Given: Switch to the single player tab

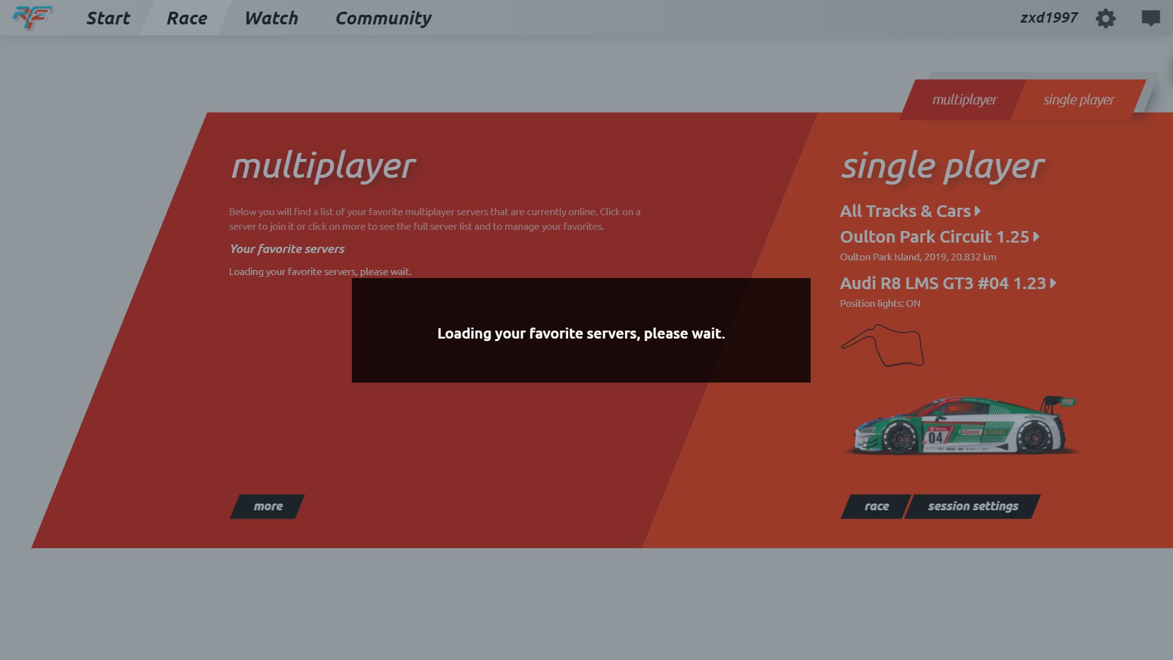Looking at the screenshot, I should (1078, 100).
